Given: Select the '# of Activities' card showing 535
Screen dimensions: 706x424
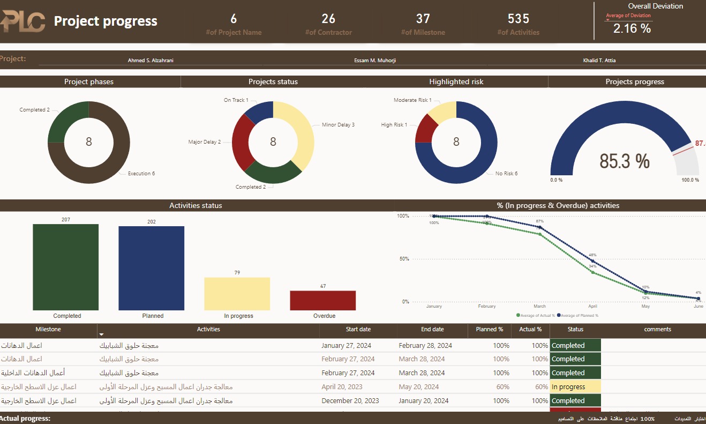Looking at the screenshot, I should [518, 25].
